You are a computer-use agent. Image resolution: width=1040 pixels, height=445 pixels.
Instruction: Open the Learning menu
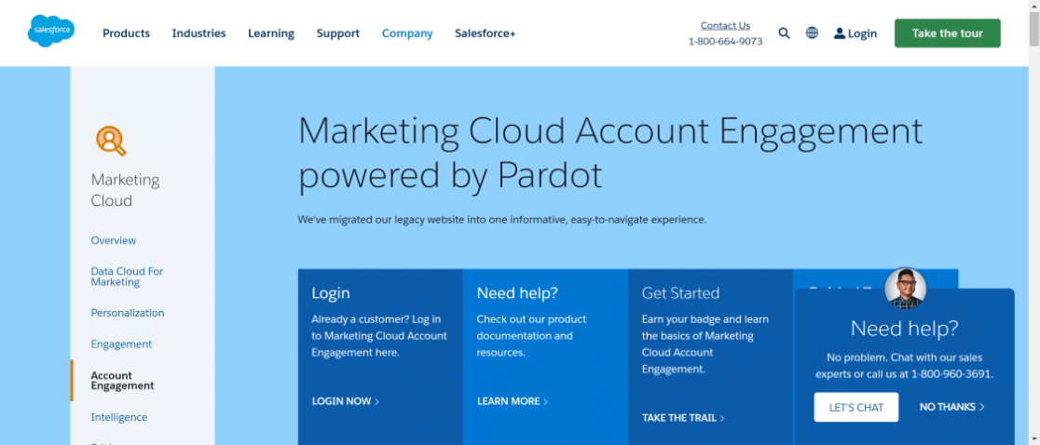coord(271,34)
